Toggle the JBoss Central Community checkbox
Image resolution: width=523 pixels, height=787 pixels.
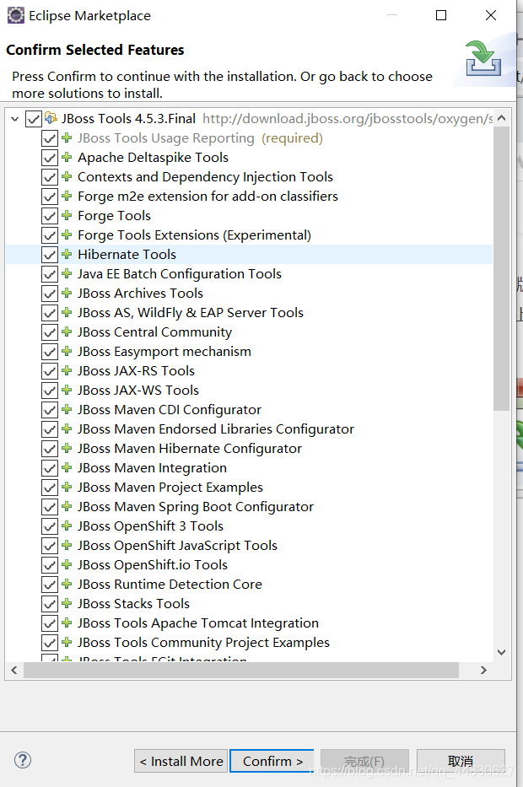point(50,332)
